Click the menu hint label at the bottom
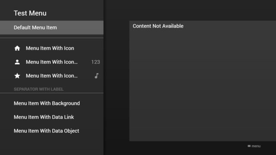The image size is (276, 155). coord(256,146)
